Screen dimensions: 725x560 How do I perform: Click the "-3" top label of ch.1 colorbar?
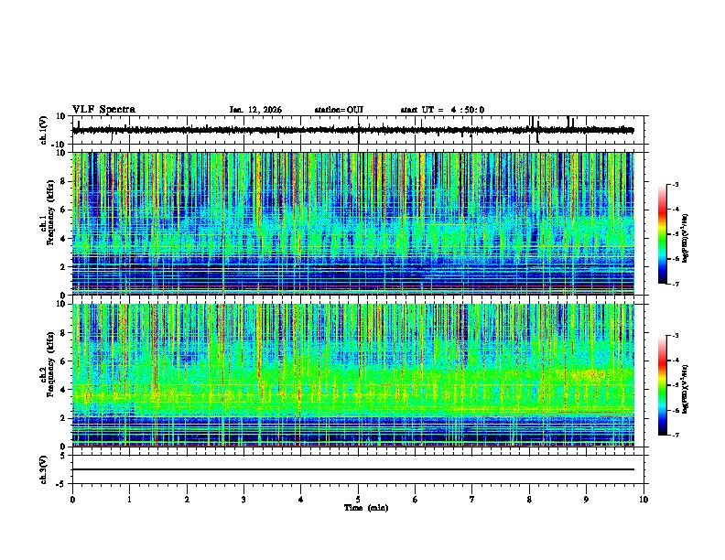pyautogui.click(x=675, y=185)
